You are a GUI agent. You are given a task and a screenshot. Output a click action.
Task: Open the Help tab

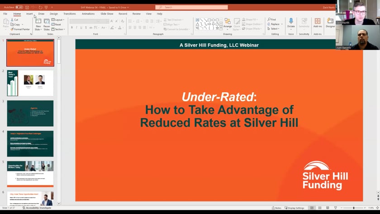(x=159, y=14)
